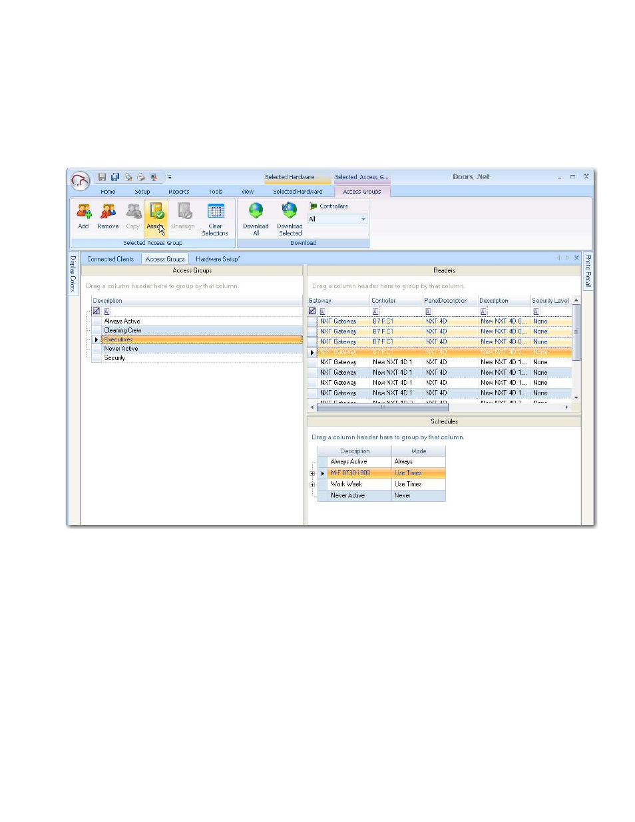Open the Controllers All dropdown
The width and height of the screenshot is (635, 822).
pyautogui.click(x=363, y=219)
